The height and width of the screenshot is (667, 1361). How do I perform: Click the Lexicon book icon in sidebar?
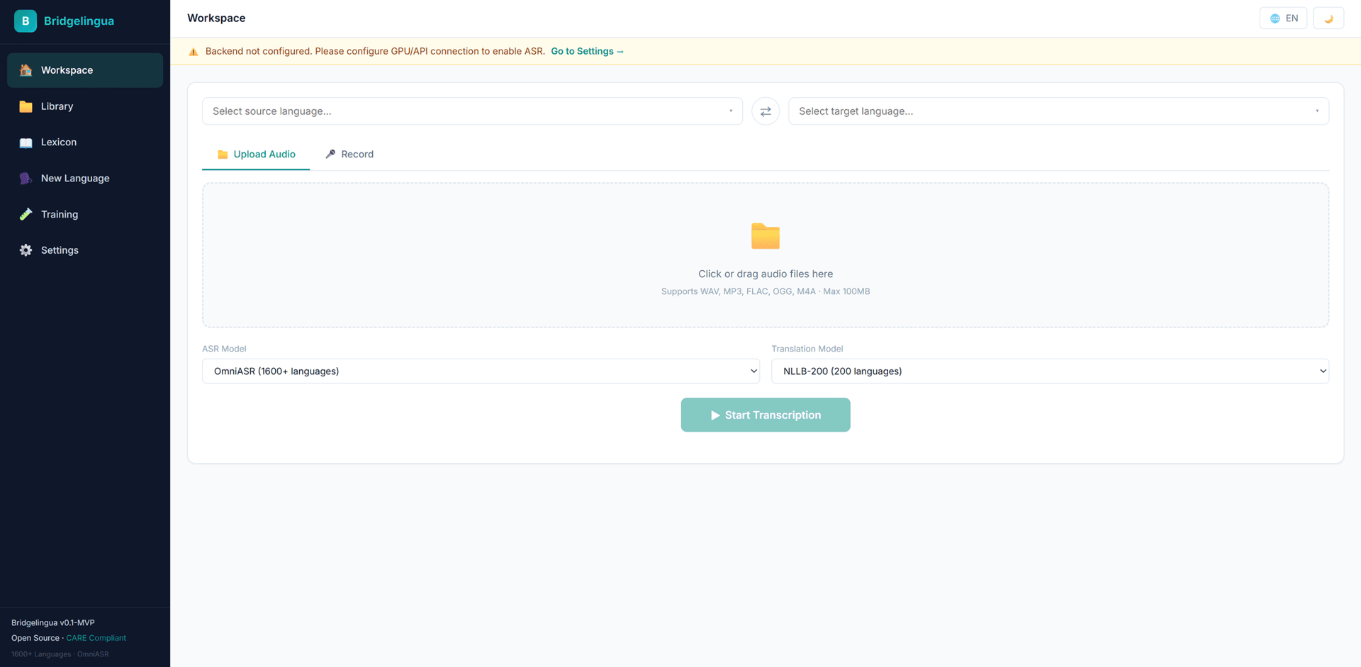point(26,142)
